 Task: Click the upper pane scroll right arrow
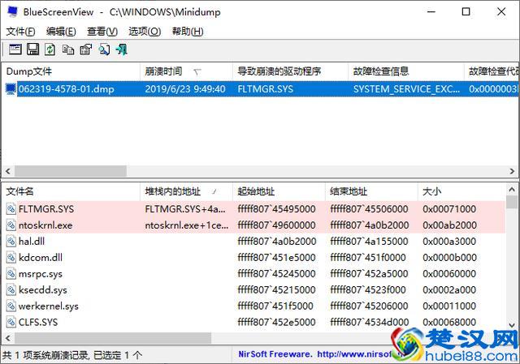coord(512,171)
